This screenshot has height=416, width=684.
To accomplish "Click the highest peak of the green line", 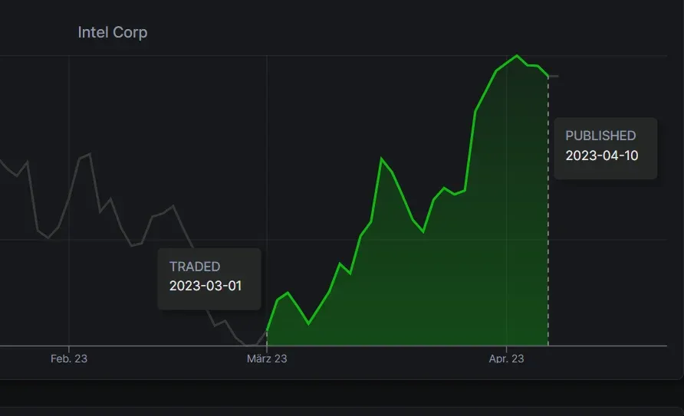I will 517,55.
